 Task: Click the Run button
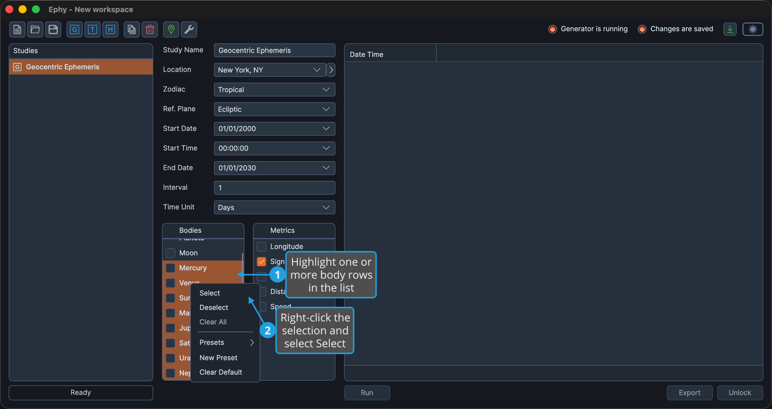(367, 393)
